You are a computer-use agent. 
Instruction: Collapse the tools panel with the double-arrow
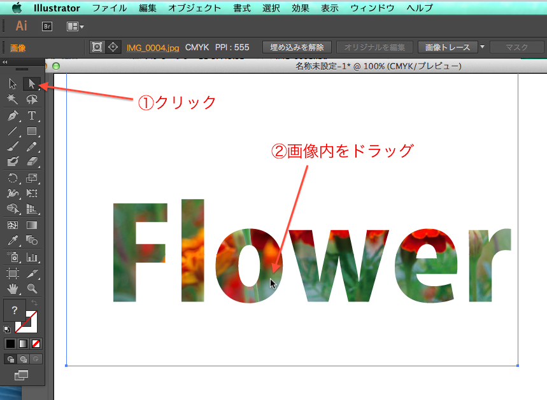(5, 62)
